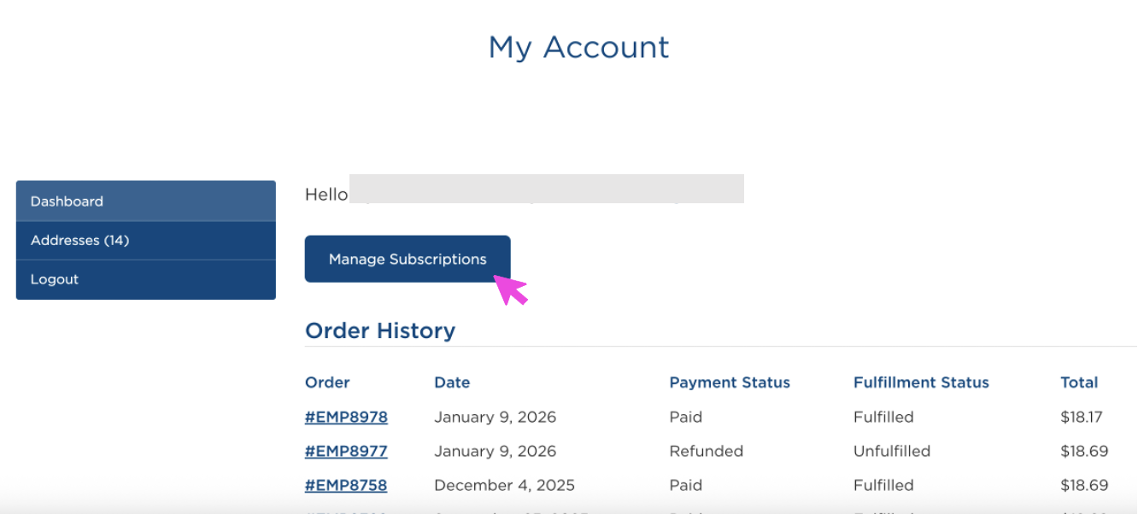Viewport: 1138px width, 514px height.
Task: Click the Order column header
Action: click(x=327, y=383)
